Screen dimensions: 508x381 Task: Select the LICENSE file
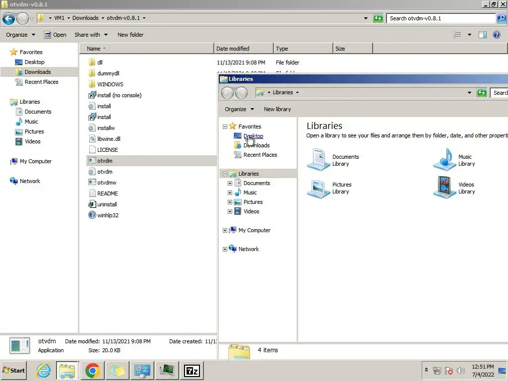(x=103, y=150)
